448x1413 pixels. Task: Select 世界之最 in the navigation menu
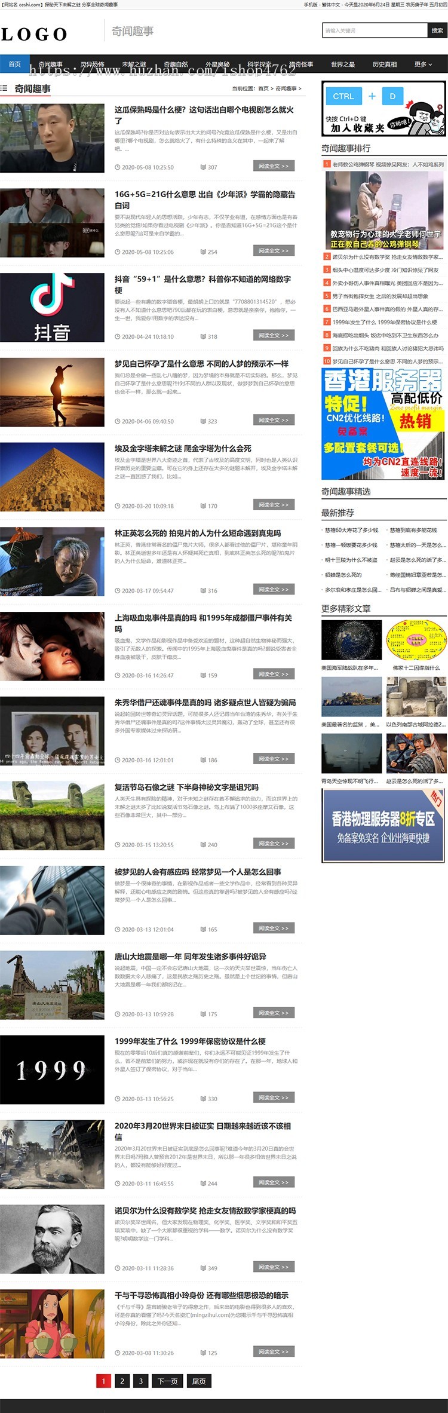(x=343, y=65)
